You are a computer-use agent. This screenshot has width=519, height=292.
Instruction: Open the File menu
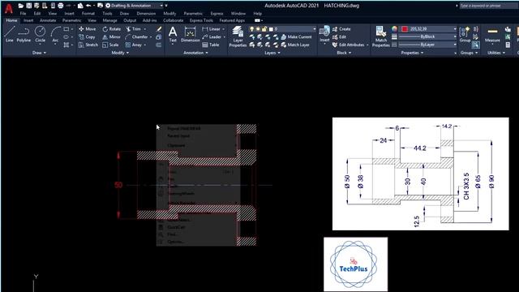point(23,14)
